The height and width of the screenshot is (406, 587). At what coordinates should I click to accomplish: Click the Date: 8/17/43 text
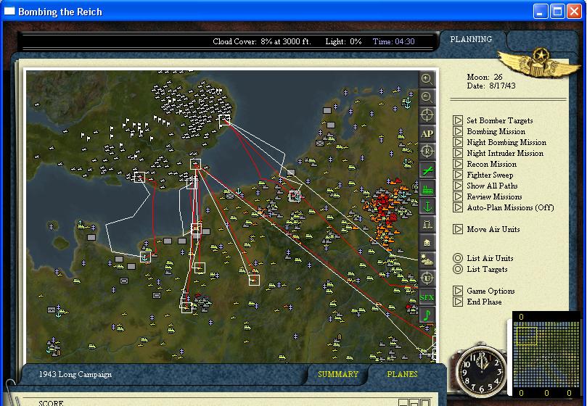click(x=491, y=86)
